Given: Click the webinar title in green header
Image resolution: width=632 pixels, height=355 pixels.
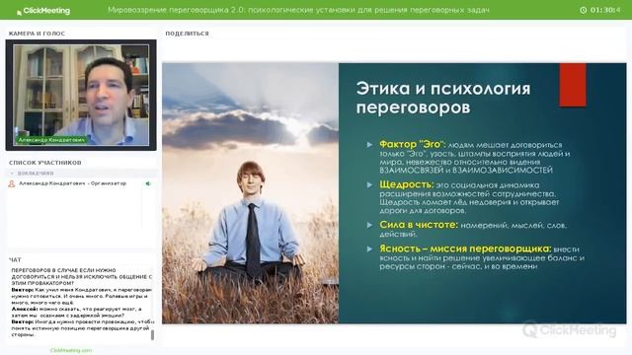Looking at the screenshot, I should 298,10.
